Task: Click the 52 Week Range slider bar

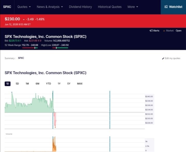Action: pyautogui.click(x=30, y=48)
